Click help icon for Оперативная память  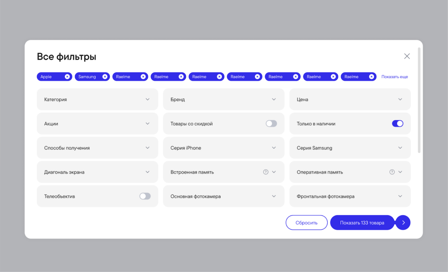tap(392, 172)
